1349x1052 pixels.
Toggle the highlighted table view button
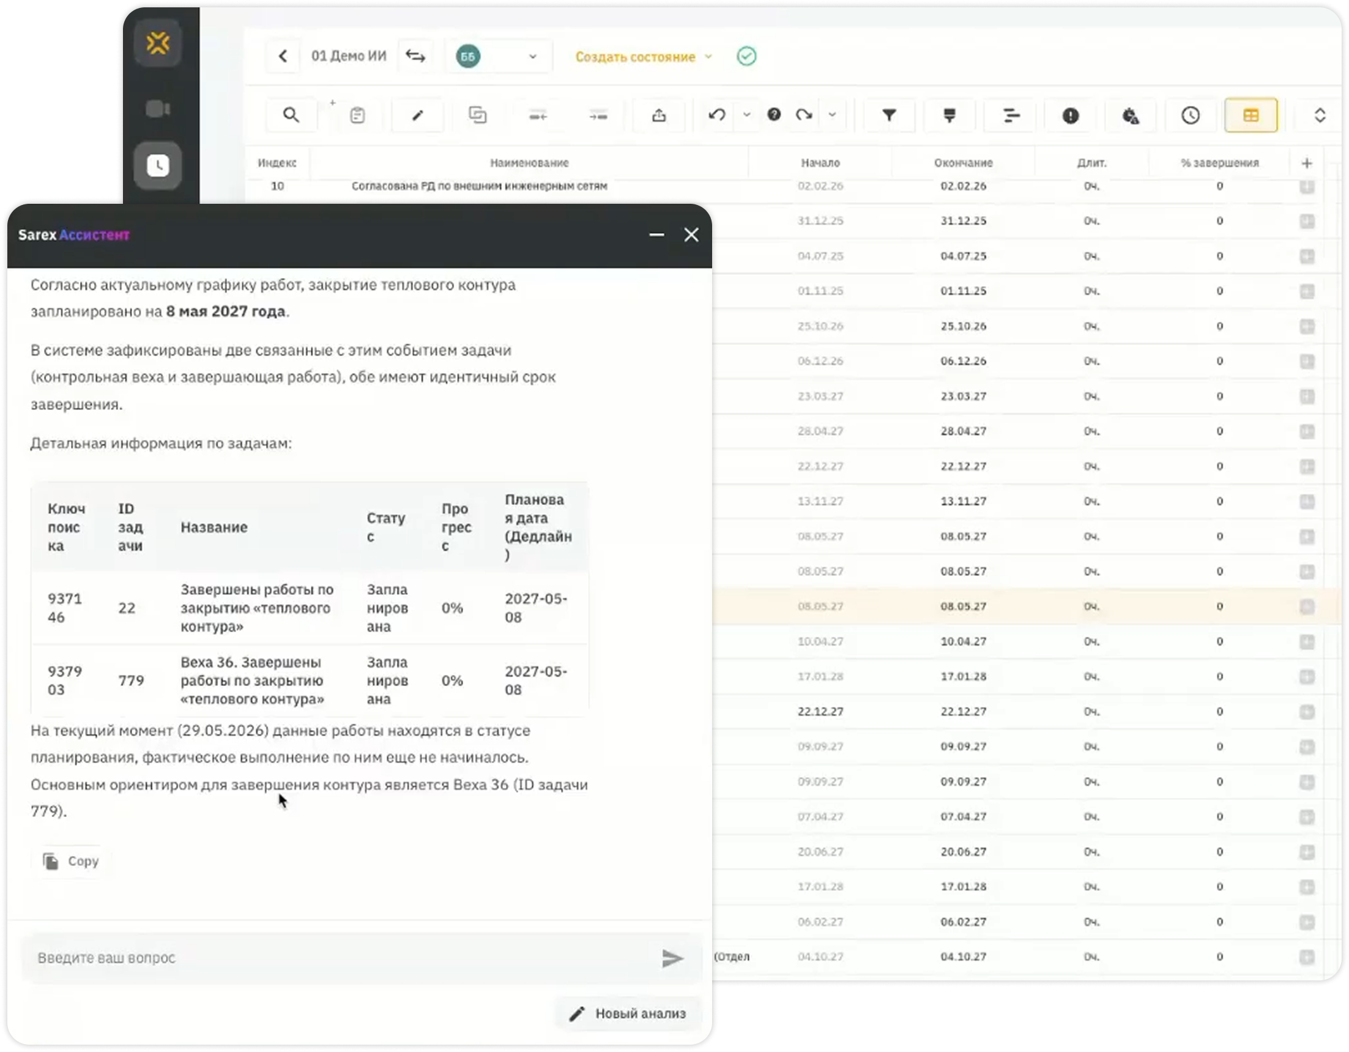1251,115
